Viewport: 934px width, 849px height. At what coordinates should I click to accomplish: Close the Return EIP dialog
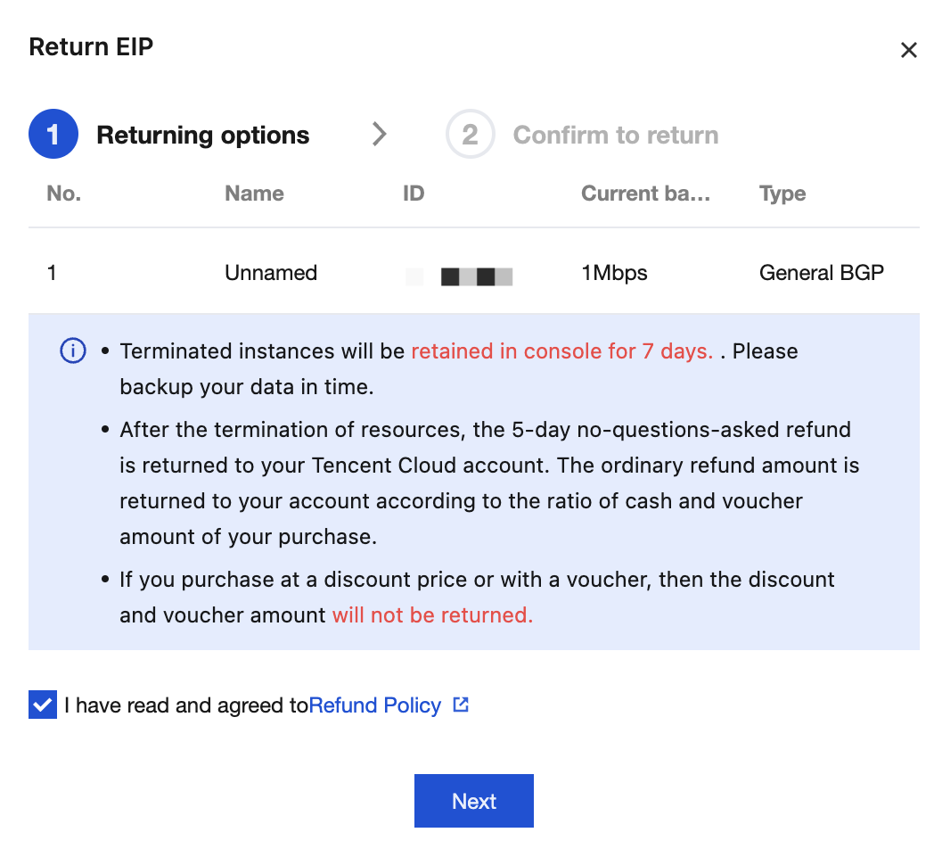908,50
